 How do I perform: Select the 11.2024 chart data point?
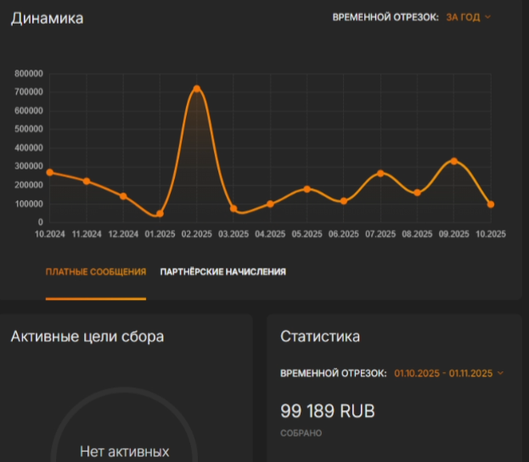pos(87,181)
